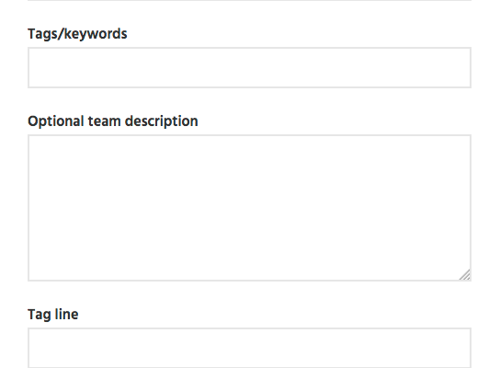Click the Optional team description label
This screenshot has height=368, width=500.
click(x=113, y=121)
